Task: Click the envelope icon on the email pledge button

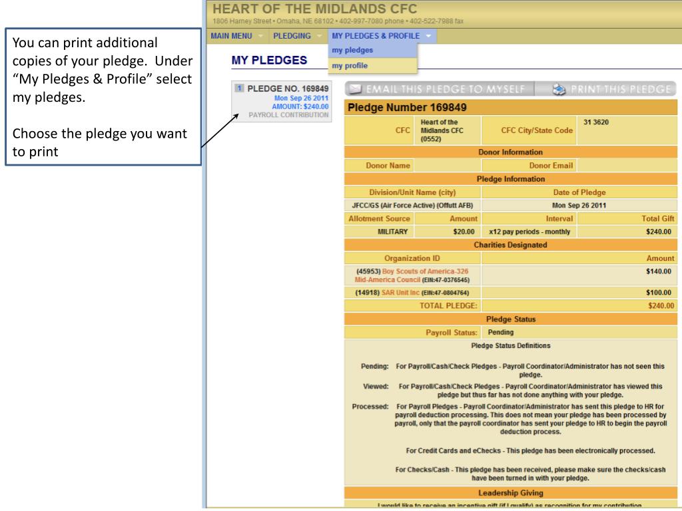Action: click(x=356, y=89)
